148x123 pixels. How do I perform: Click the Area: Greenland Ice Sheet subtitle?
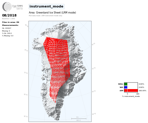52,13
